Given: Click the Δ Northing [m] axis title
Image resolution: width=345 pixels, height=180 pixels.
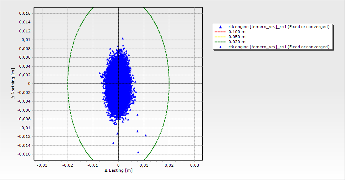Looking at the screenshot, I should (13, 84).
